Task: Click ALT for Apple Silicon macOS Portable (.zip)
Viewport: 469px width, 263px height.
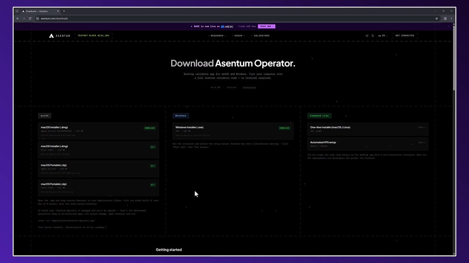Action: tap(153, 166)
